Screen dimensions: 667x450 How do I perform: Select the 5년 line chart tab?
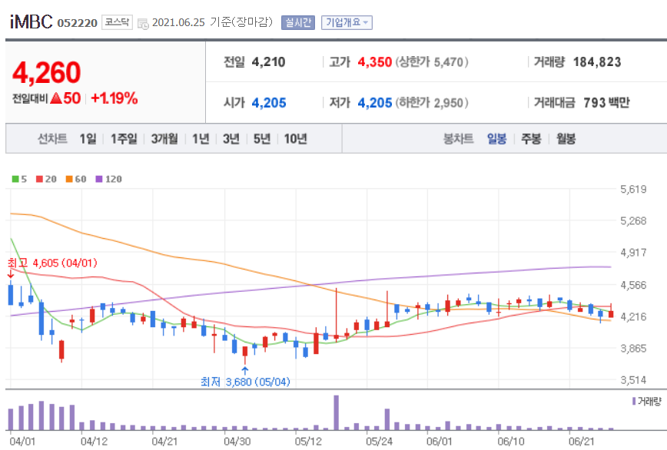pos(262,138)
